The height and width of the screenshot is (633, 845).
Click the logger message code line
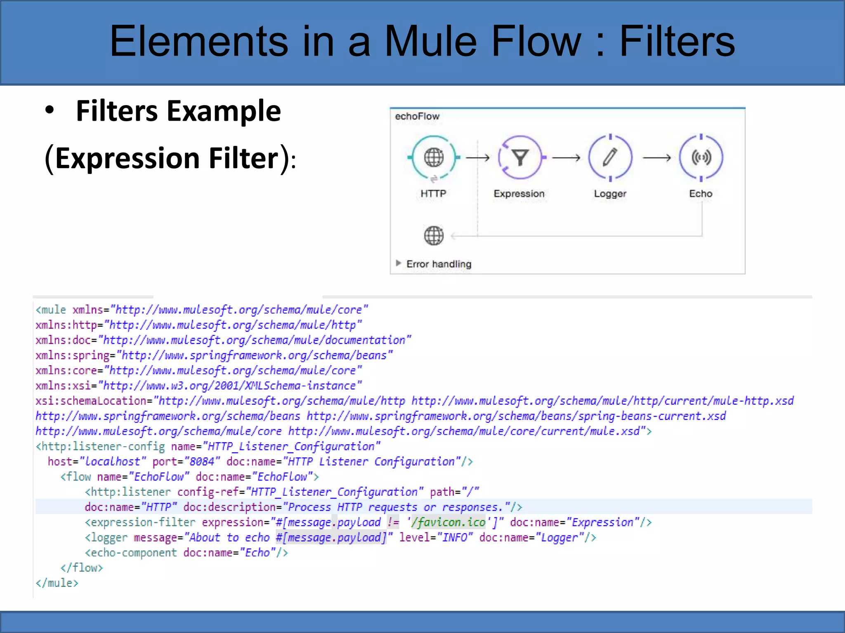click(x=341, y=538)
